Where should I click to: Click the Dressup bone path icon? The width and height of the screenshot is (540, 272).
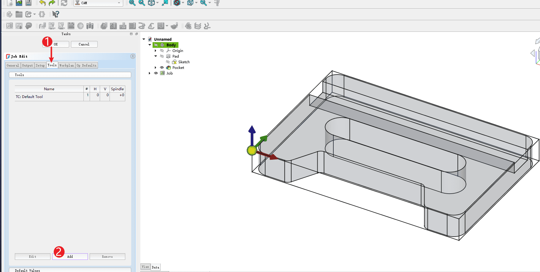[x=207, y=26]
